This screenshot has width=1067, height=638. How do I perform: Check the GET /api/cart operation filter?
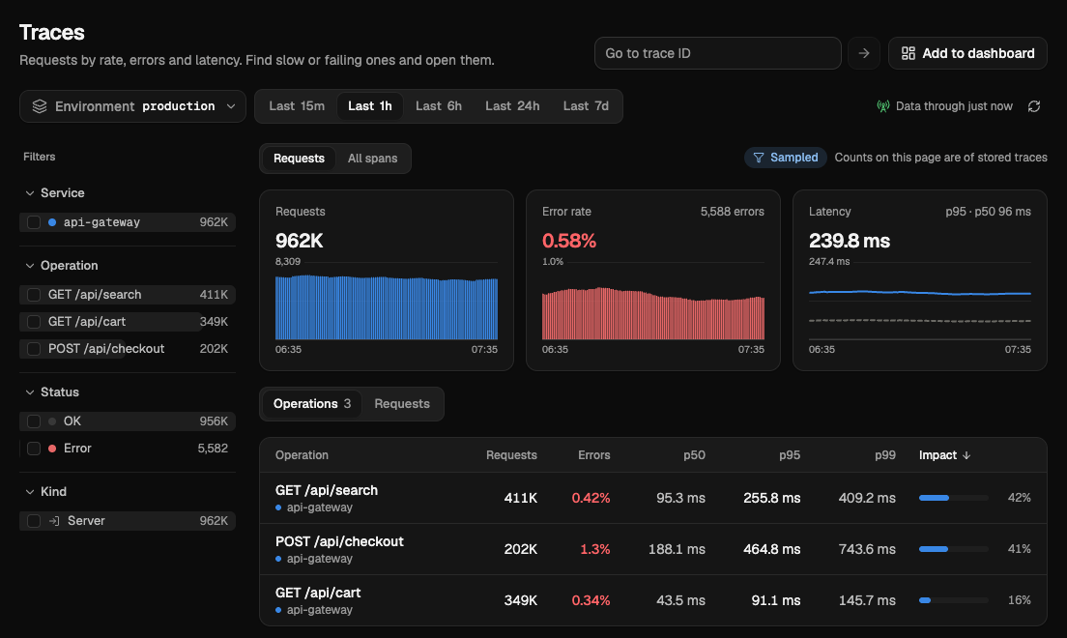pyautogui.click(x=33, y=321)
